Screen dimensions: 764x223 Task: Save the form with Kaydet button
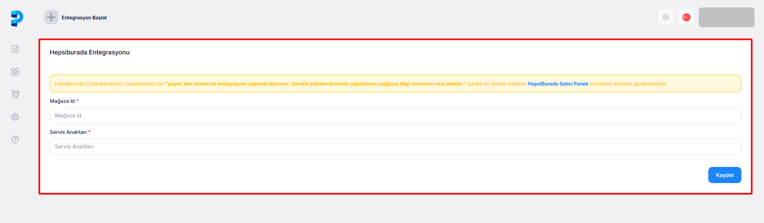tap(724, 175)
